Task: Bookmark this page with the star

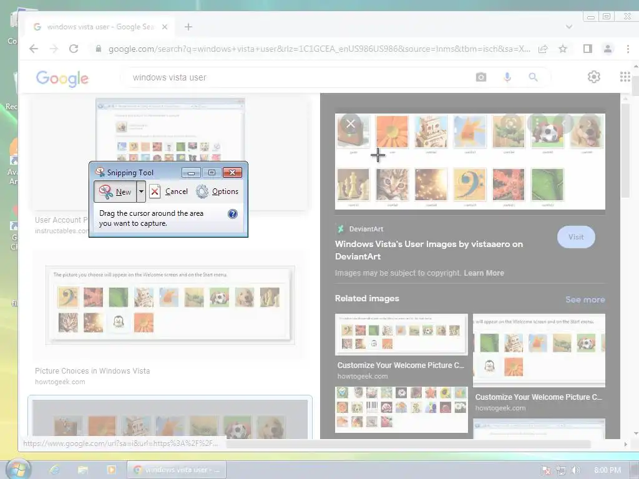Action: tap(563, 49)
